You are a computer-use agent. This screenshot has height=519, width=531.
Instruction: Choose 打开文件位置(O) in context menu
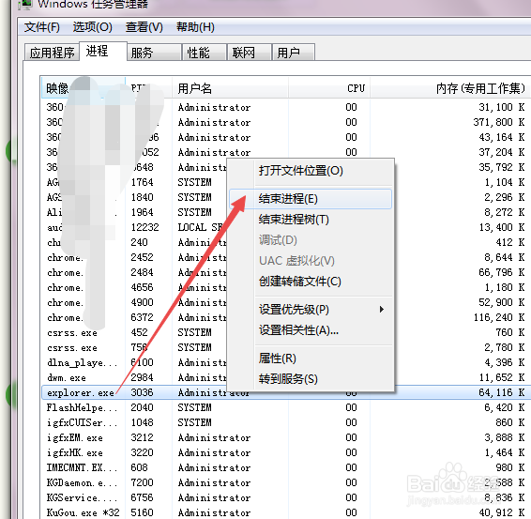click(x=311, y=171)
